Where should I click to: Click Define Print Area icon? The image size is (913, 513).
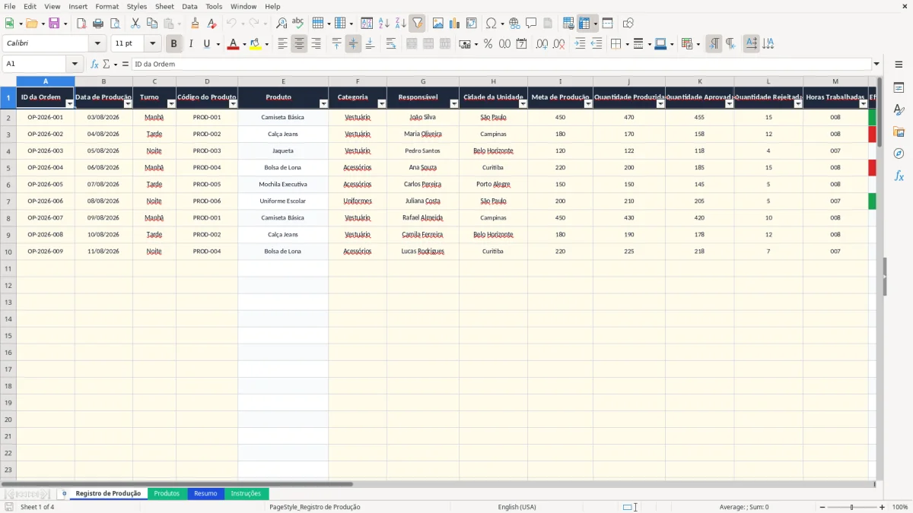[x=568, y=24]
